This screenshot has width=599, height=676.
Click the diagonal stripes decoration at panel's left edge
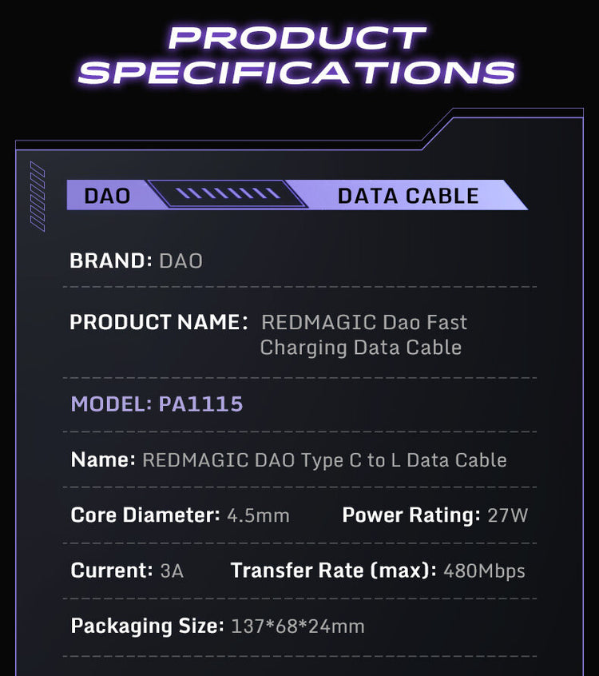click(x=37, y=197)
